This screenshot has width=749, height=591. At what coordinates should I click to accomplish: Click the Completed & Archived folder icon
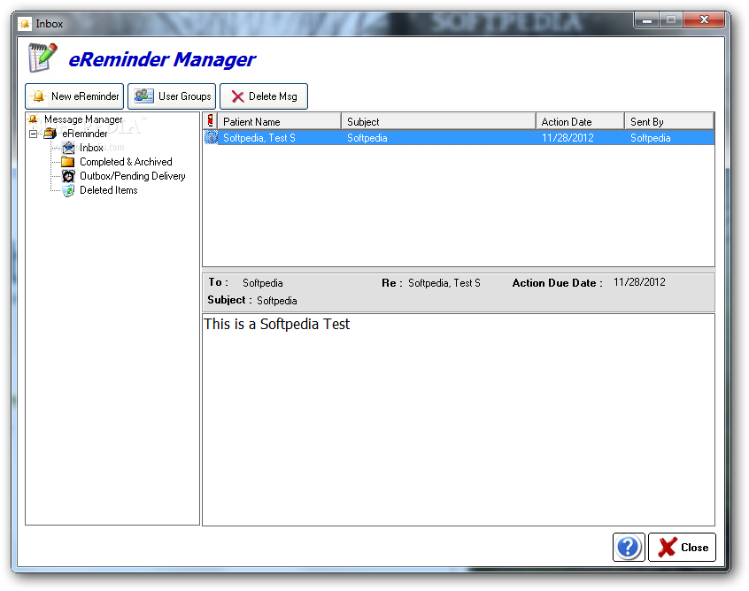coord(68,162)
